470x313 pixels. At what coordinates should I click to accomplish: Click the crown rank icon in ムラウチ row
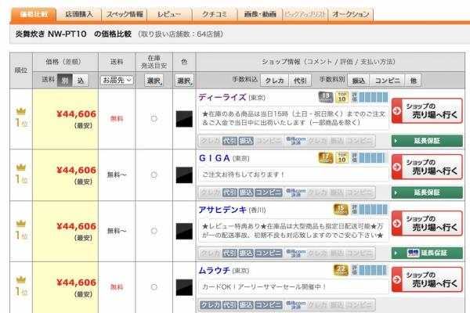[21, 280]
